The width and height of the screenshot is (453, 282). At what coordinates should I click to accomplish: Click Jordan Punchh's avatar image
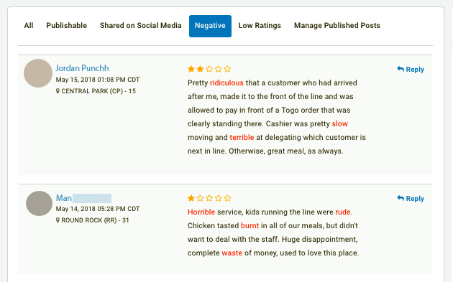coord(38,73)
